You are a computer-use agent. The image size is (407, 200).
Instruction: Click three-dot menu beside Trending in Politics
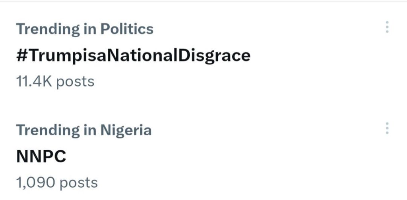click(x=387, y=27)
